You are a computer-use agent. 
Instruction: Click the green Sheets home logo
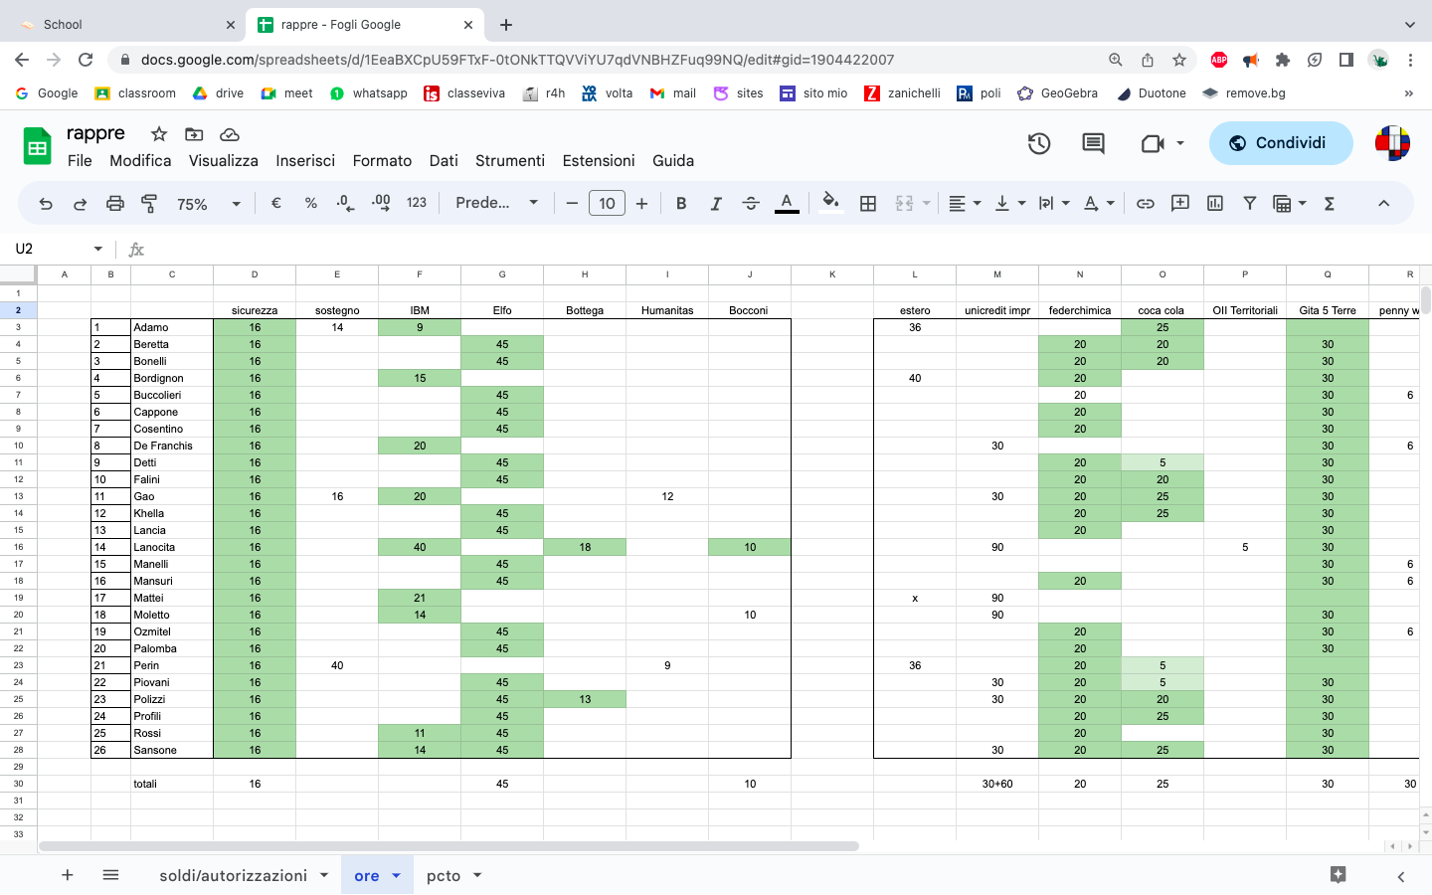[38, 146]
